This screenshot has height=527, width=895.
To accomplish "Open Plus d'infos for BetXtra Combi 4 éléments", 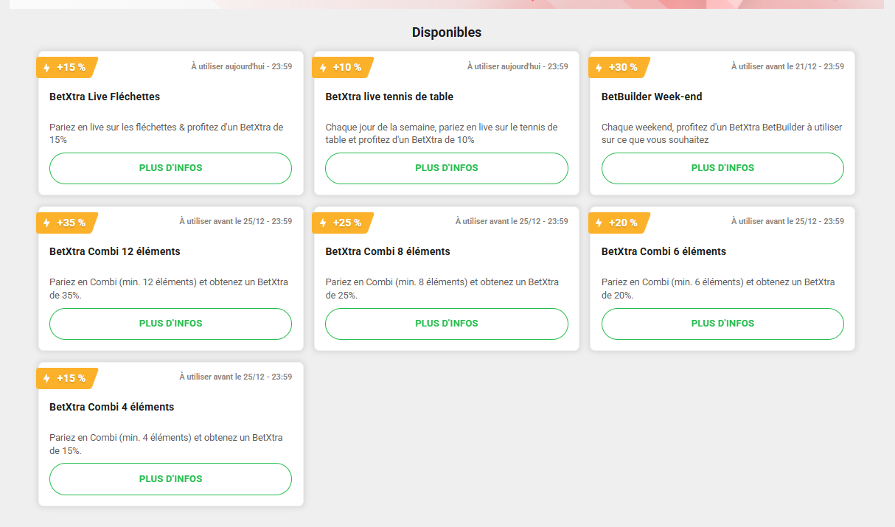I will click(170, 479).
